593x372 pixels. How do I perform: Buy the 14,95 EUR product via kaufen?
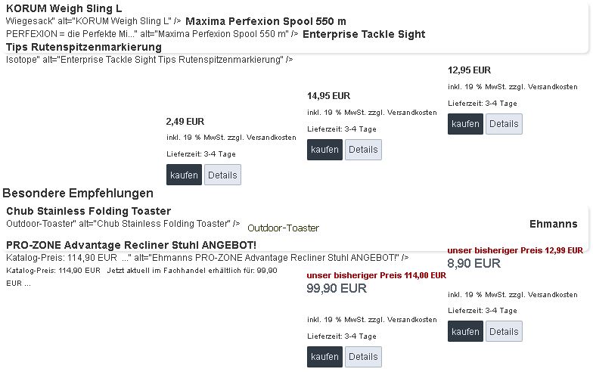(325, 150)
